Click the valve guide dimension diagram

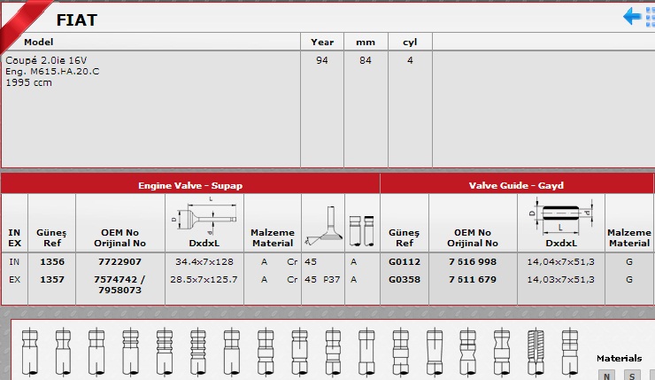[x=559, y=216]
